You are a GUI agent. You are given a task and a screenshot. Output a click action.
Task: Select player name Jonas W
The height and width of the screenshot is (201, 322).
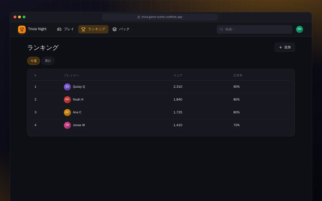(x=79, y=125)
